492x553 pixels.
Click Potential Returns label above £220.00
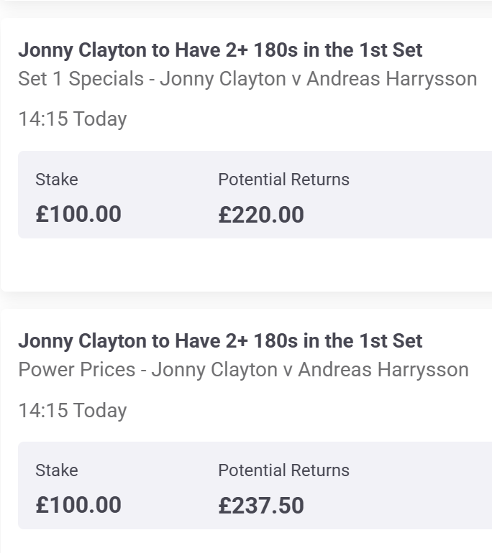click(283, 180)
